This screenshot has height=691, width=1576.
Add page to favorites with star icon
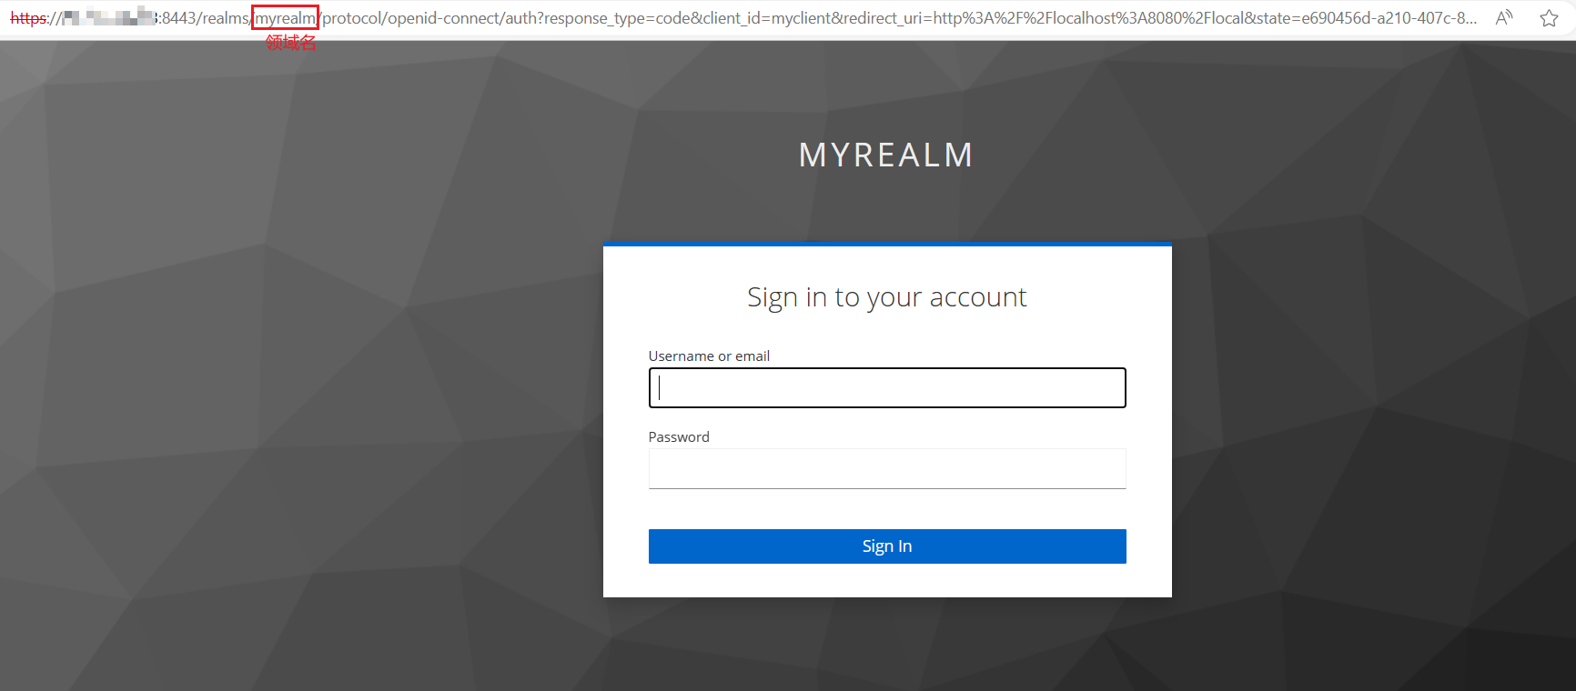[1549, 17]
